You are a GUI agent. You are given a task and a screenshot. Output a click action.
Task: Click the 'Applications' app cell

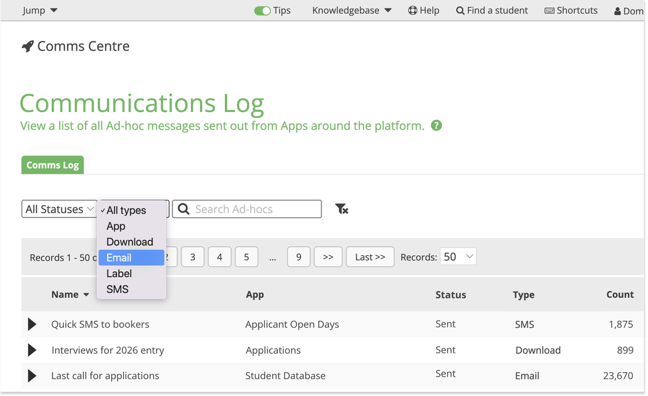click(273, 351)
